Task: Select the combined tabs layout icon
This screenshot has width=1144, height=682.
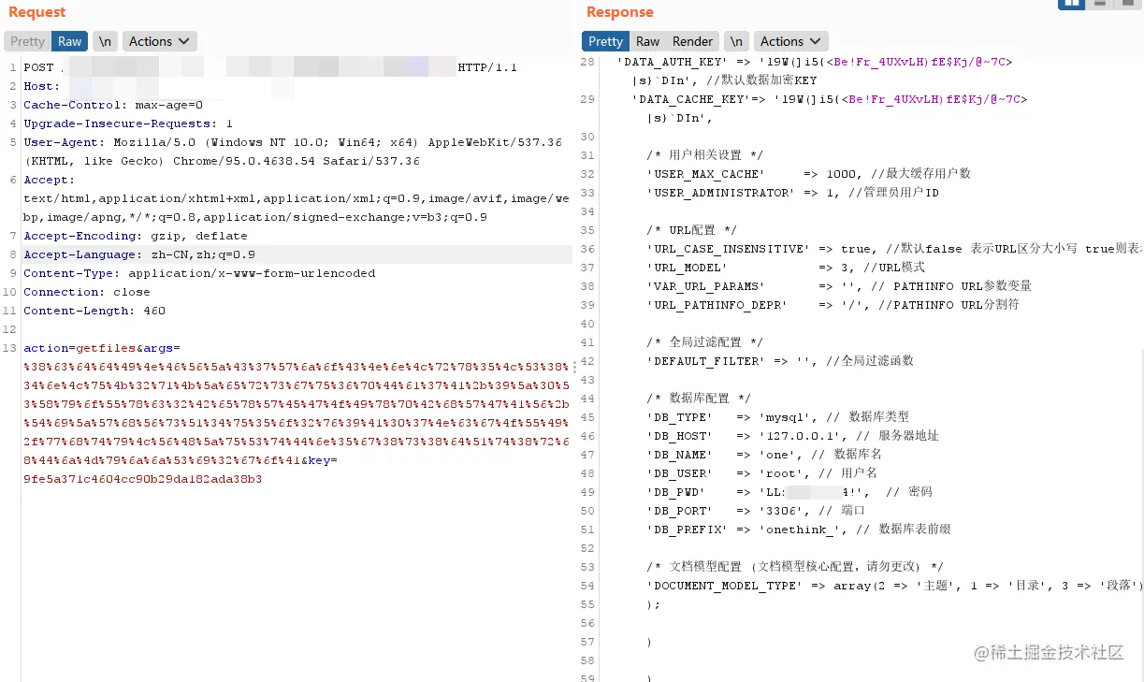Action: pyautogui.click(x=1129, y=4)
